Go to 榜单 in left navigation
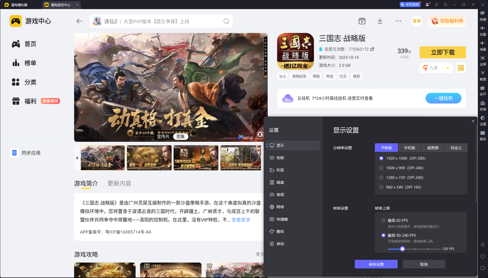Viewport: 488px width, 278px height. pyautogui.click(x=24, y=63)
